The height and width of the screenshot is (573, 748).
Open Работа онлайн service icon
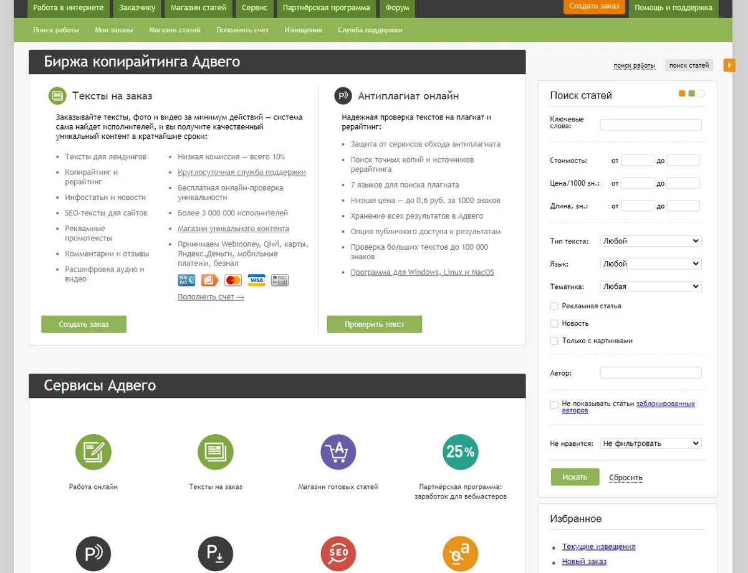pyautogui.click(x=93, y=452)
